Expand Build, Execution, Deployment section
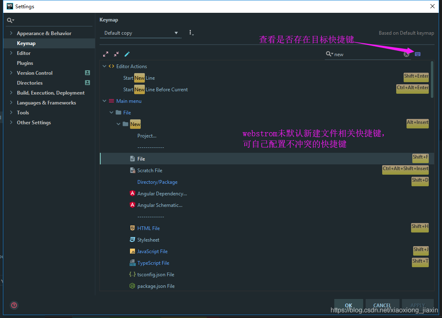This screenshot has height=318, width=442. click(11, 92)
